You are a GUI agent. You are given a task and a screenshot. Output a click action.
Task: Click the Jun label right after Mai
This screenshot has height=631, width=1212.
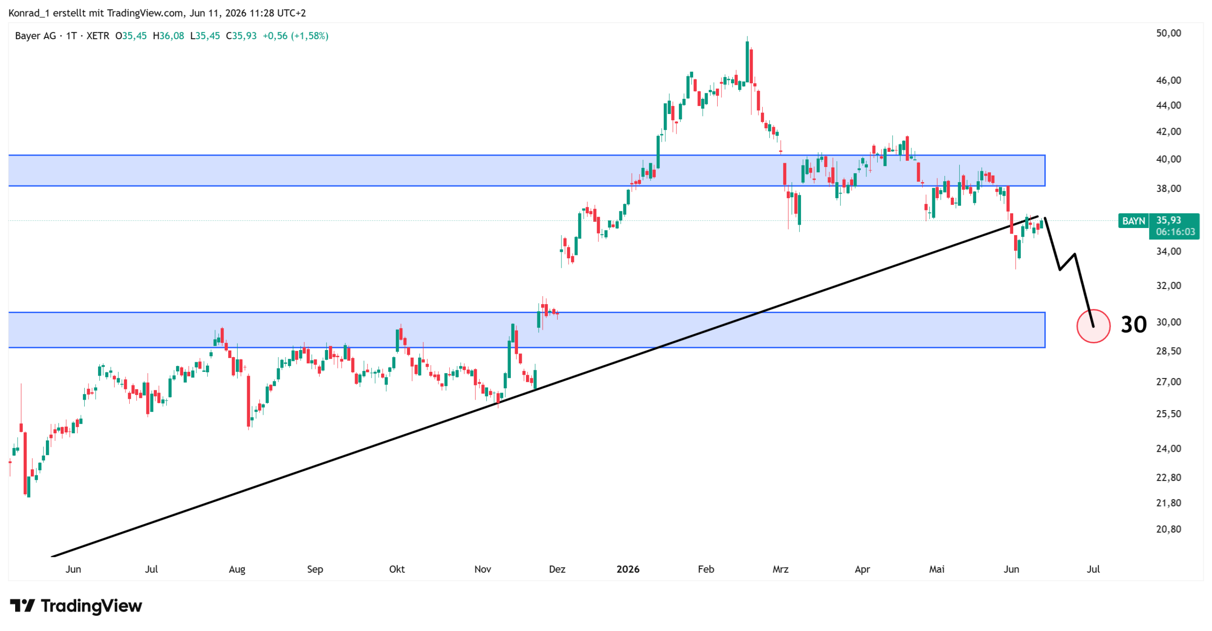point(1011,569)
